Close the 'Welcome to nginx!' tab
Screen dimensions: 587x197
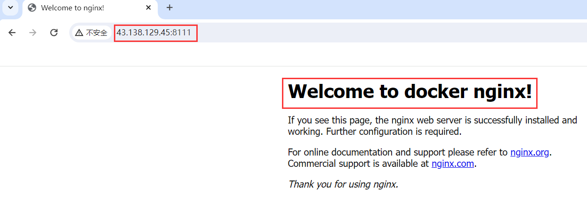click(x=148, y=8)
